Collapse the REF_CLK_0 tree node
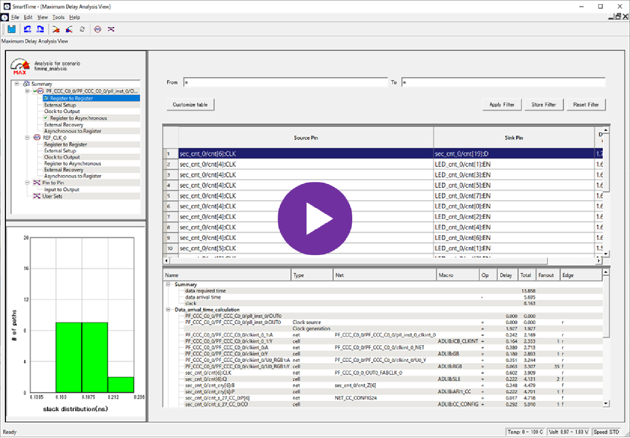This screenshot has height=438, width=630. coord(27,138)
